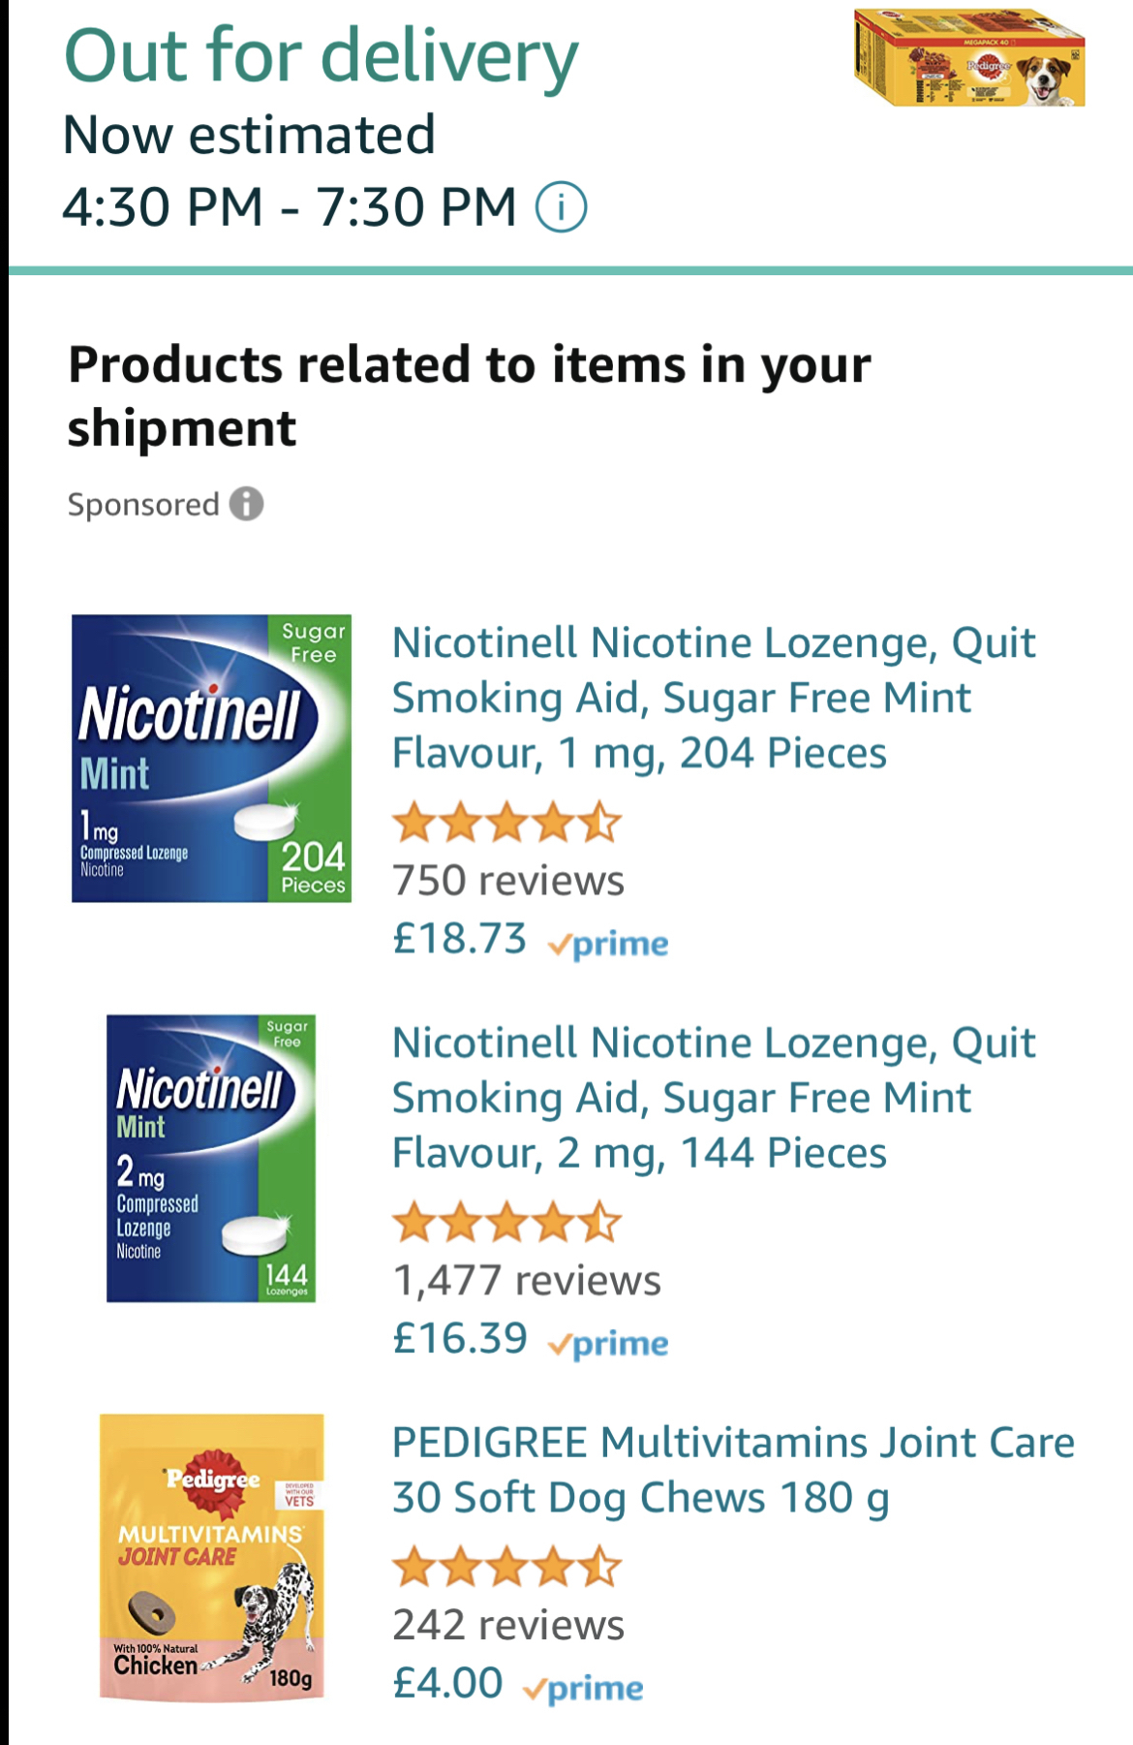The image size is (1133, 1745).
Task: Tap Prime badge beside £4.00 price
Action: (583, 1689)
